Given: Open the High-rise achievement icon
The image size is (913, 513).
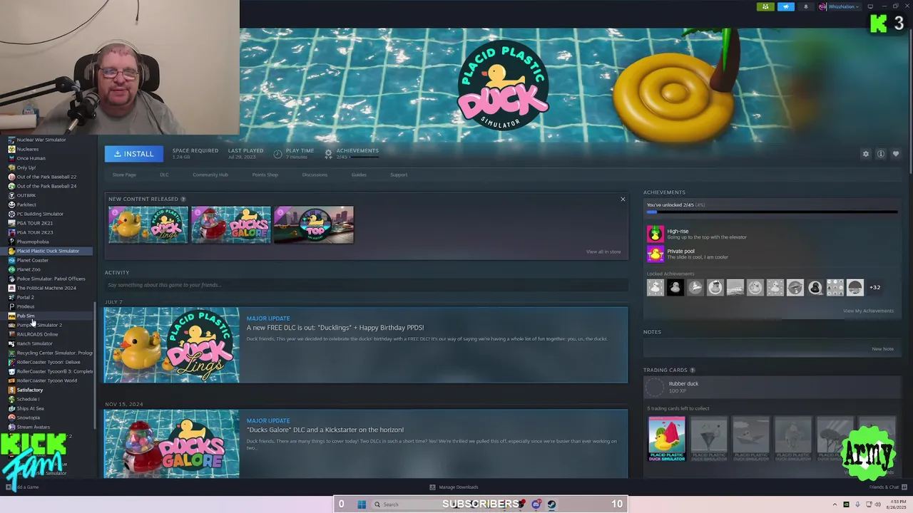Looking at the screenshot, I should point(655,234).
